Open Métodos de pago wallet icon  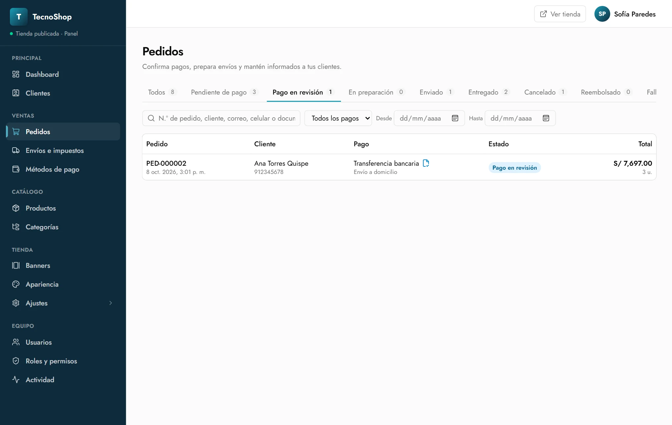coord(16,169)
